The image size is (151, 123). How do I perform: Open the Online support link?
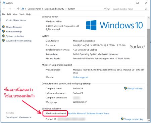80,77
